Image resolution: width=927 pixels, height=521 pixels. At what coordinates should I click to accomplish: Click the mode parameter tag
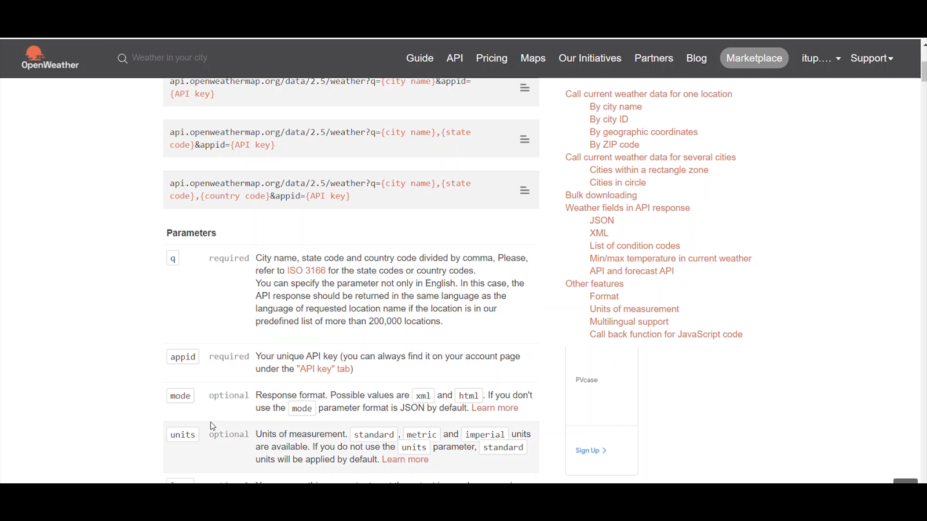[x=180, y=396]
